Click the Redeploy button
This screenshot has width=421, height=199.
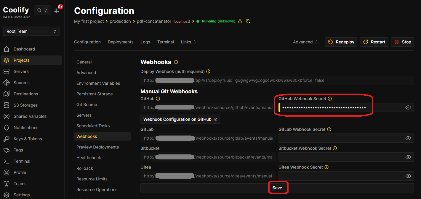point(341,42)
